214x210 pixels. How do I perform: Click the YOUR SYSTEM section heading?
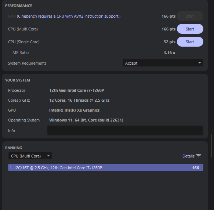18,80
